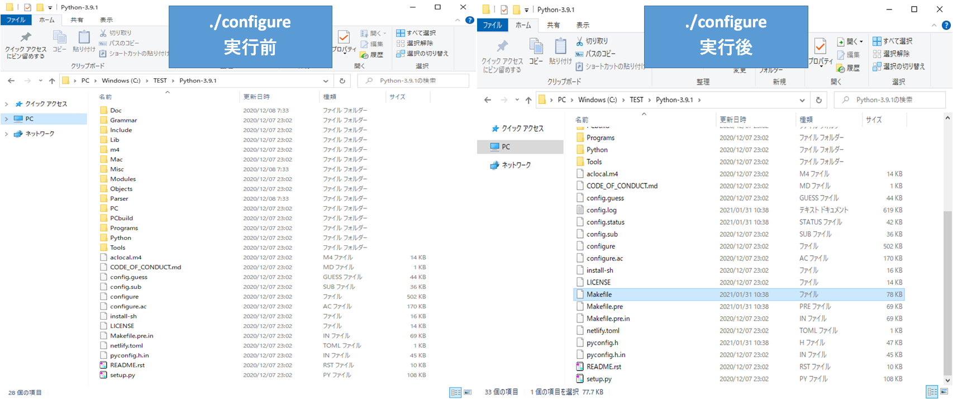Invert selection in right window
953x399 pixels.
click(899, 66)
